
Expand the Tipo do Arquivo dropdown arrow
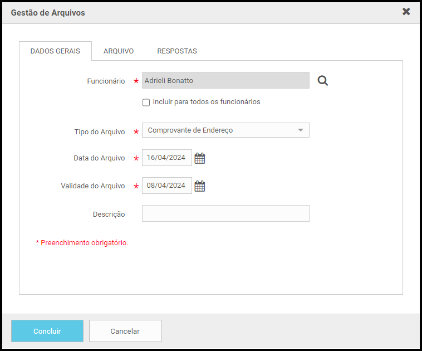[x=301, y=130]
